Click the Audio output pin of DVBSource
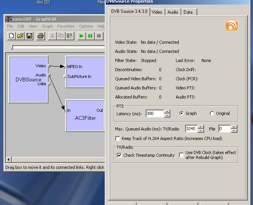The height and width of the screenshot is (205, 253). click(x=49, y=75)
